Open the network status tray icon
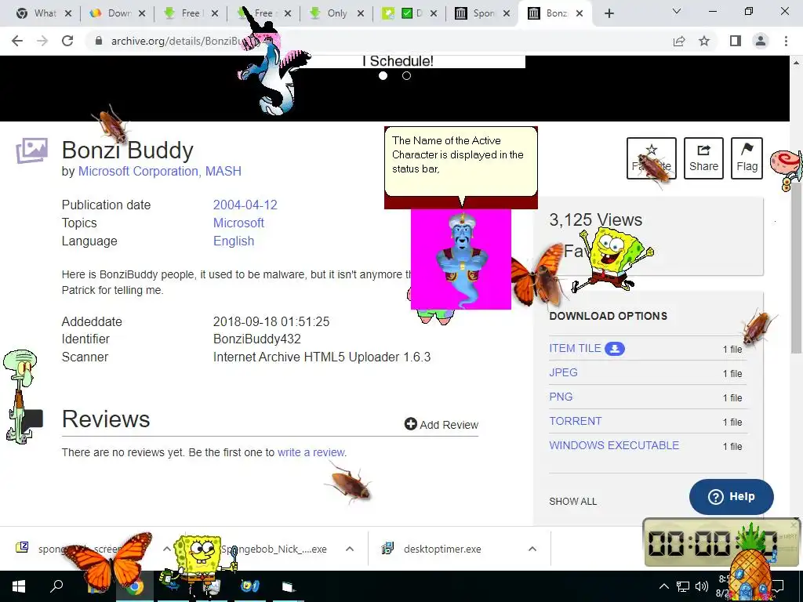 coord(683,586)
